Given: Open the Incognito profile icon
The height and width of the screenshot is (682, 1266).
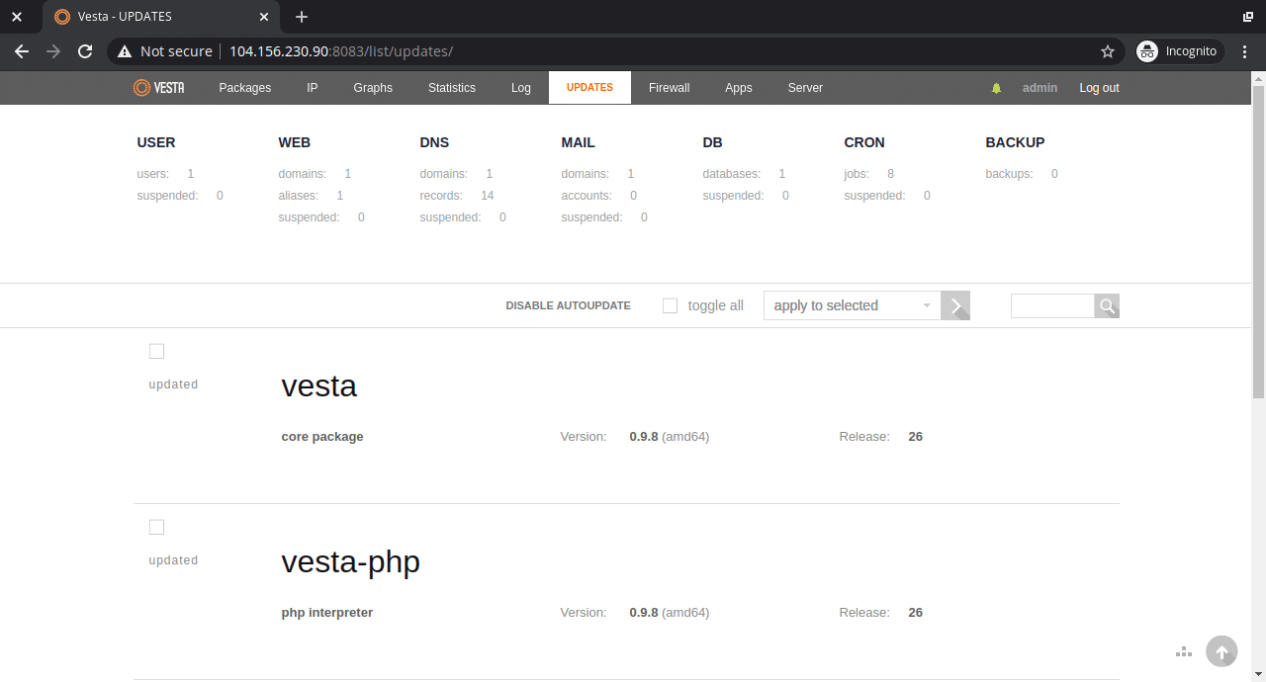Looking at the screenshot, I should click(1147, 51).
